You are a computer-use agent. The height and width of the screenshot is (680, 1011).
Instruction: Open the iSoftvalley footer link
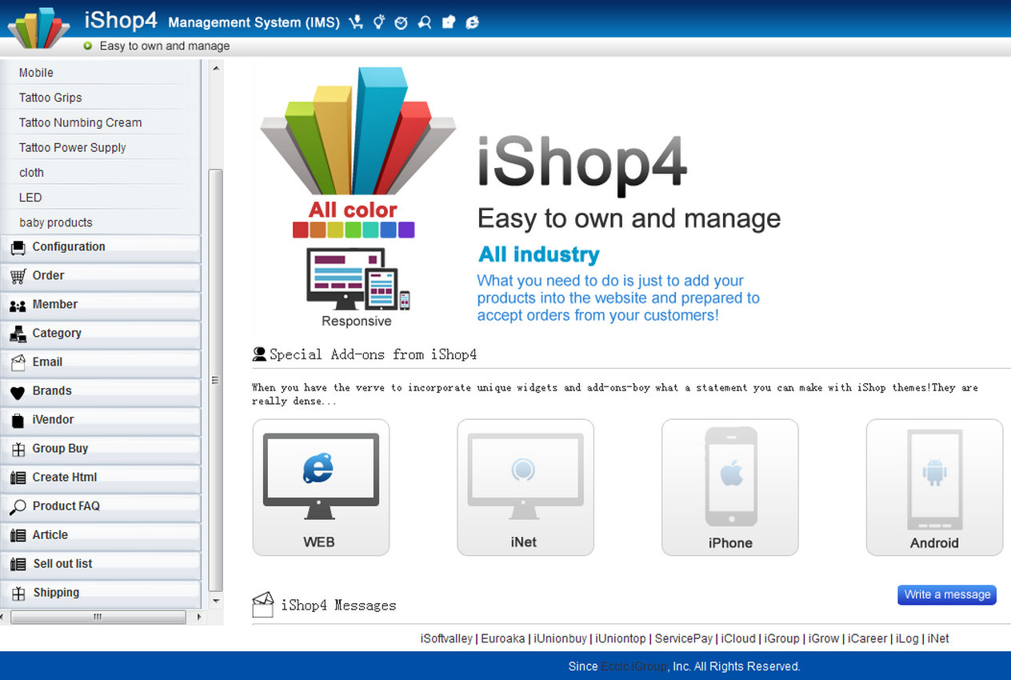tap(446, 638)
